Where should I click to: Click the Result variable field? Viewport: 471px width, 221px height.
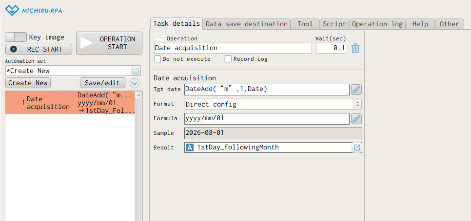(268, 147)
